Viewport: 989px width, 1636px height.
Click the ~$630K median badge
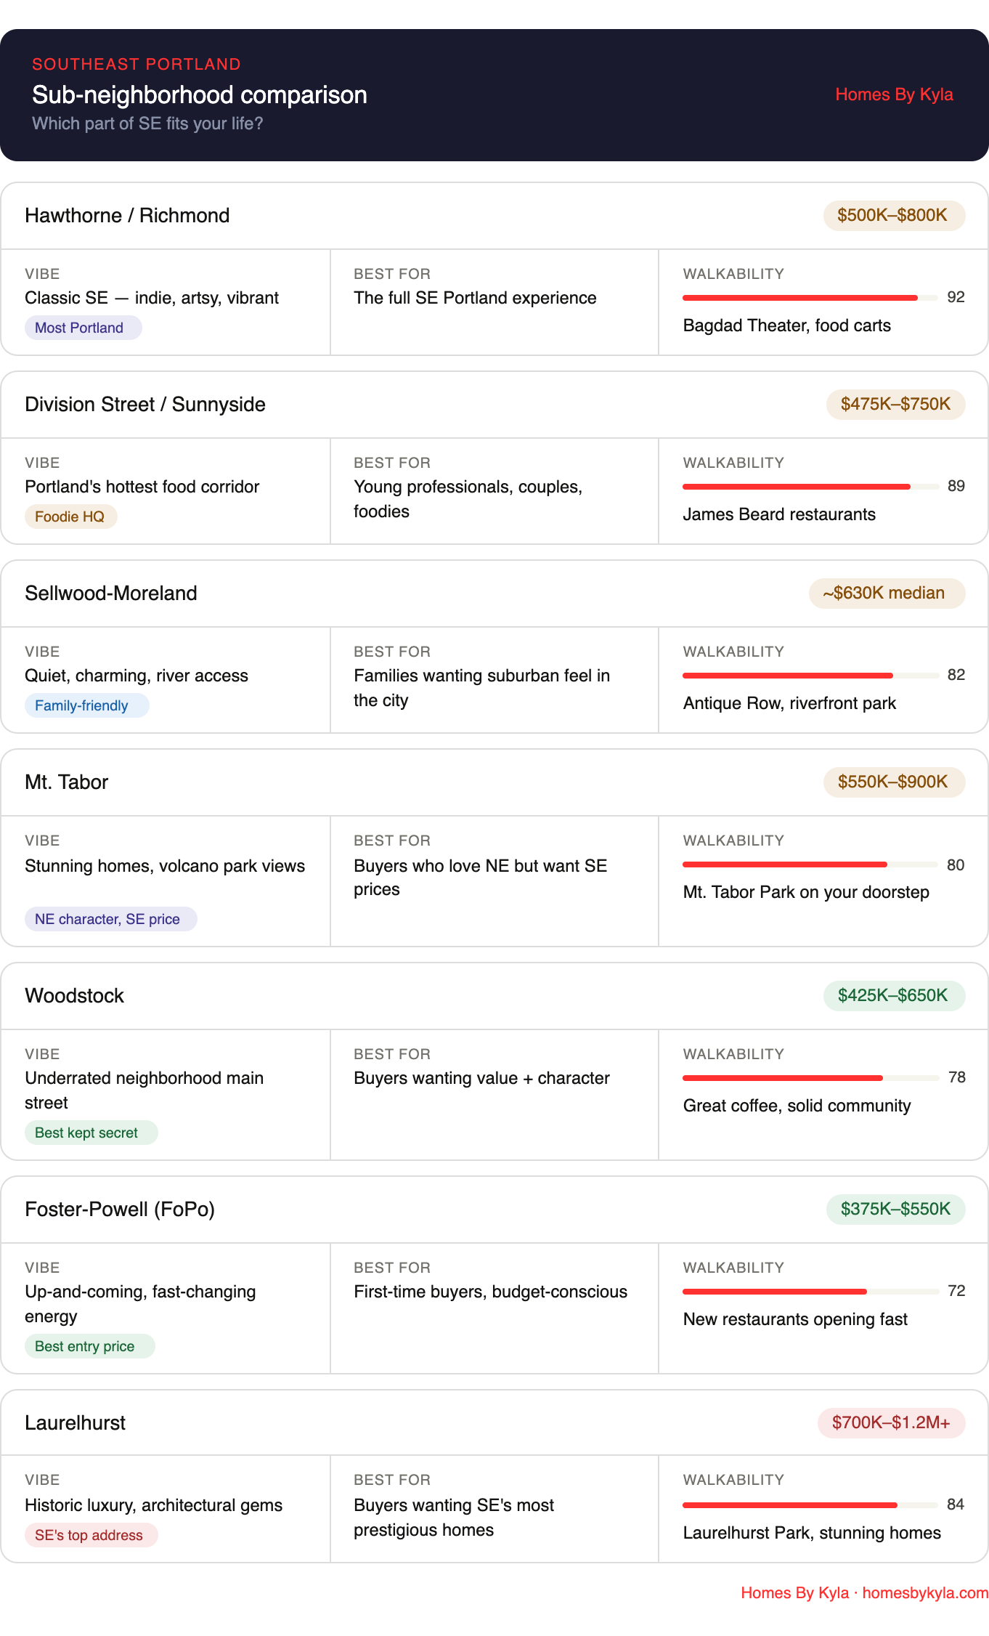coord(887,593)
